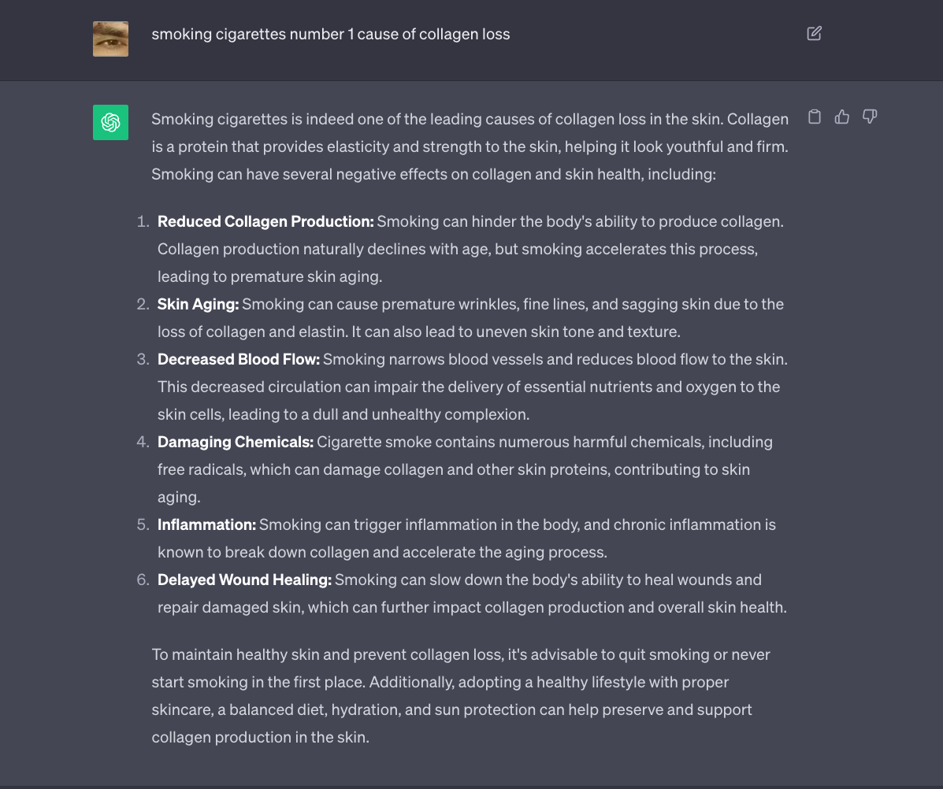Click the list number 4 marker
The width and height of the screenshot is (943, 789).
coord(143,442)
